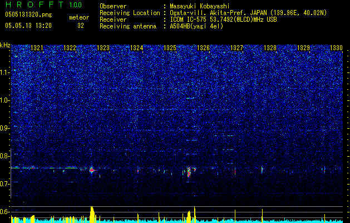Click the bright meteor echo before 1323
Viewport: 350px width, 223px height.
point(92,170)
